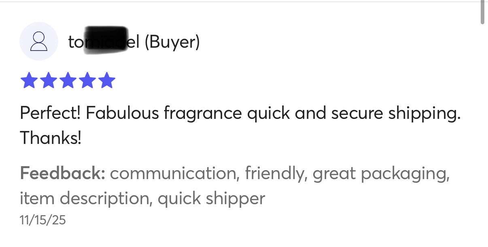This screenshot has height=247, width=488.
Task: Click the third purple rating star
Action: (68, 80)
